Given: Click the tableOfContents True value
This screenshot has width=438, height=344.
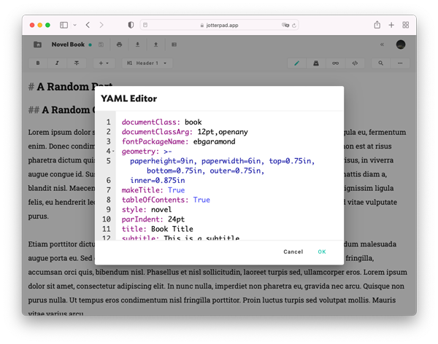Looking at the screenshot, I should 201,200.
